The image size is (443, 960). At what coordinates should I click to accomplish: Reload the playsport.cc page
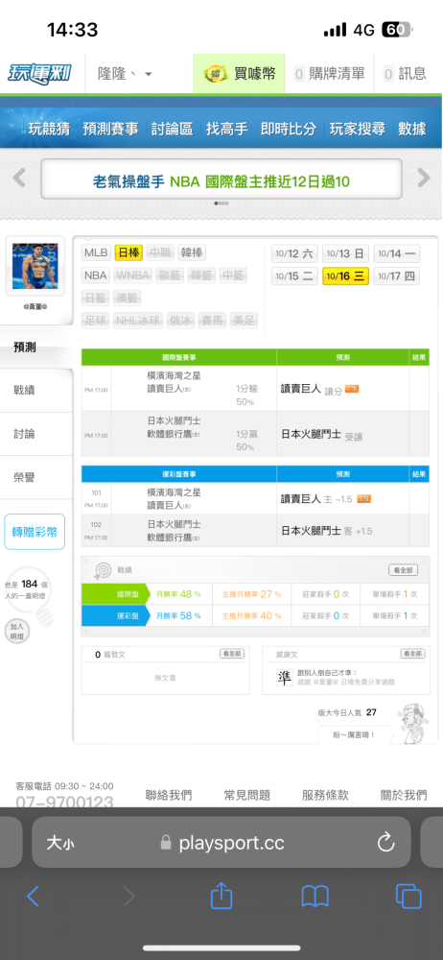(385, 843)
